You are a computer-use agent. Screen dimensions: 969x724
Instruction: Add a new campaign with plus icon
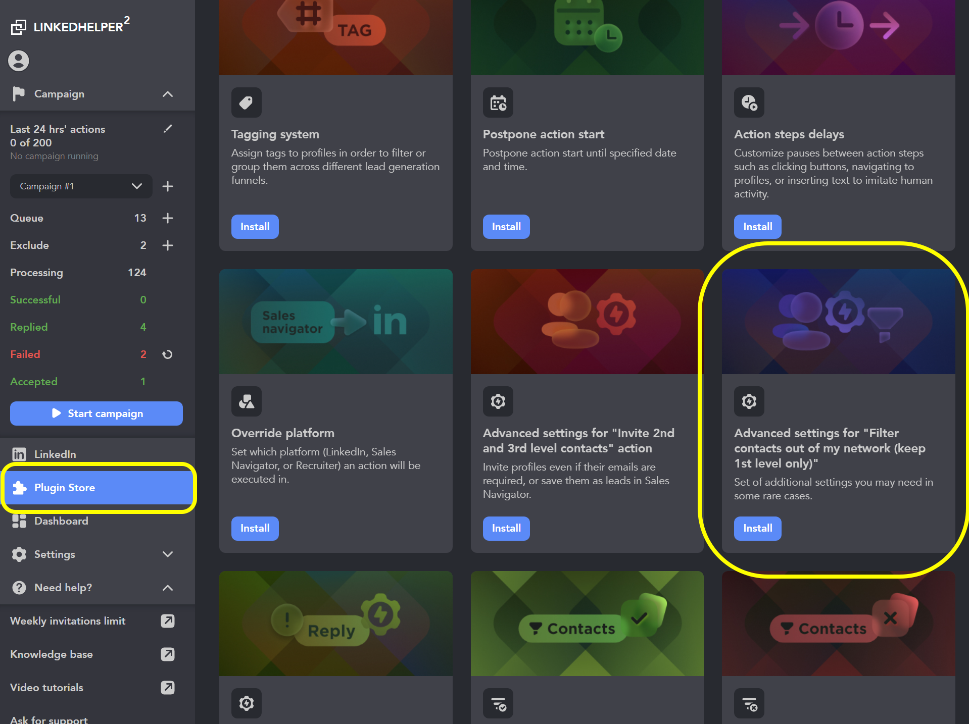[168, 186]
